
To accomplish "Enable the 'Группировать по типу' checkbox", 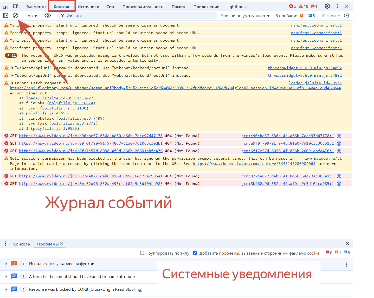I will click(x=142, y=253).
